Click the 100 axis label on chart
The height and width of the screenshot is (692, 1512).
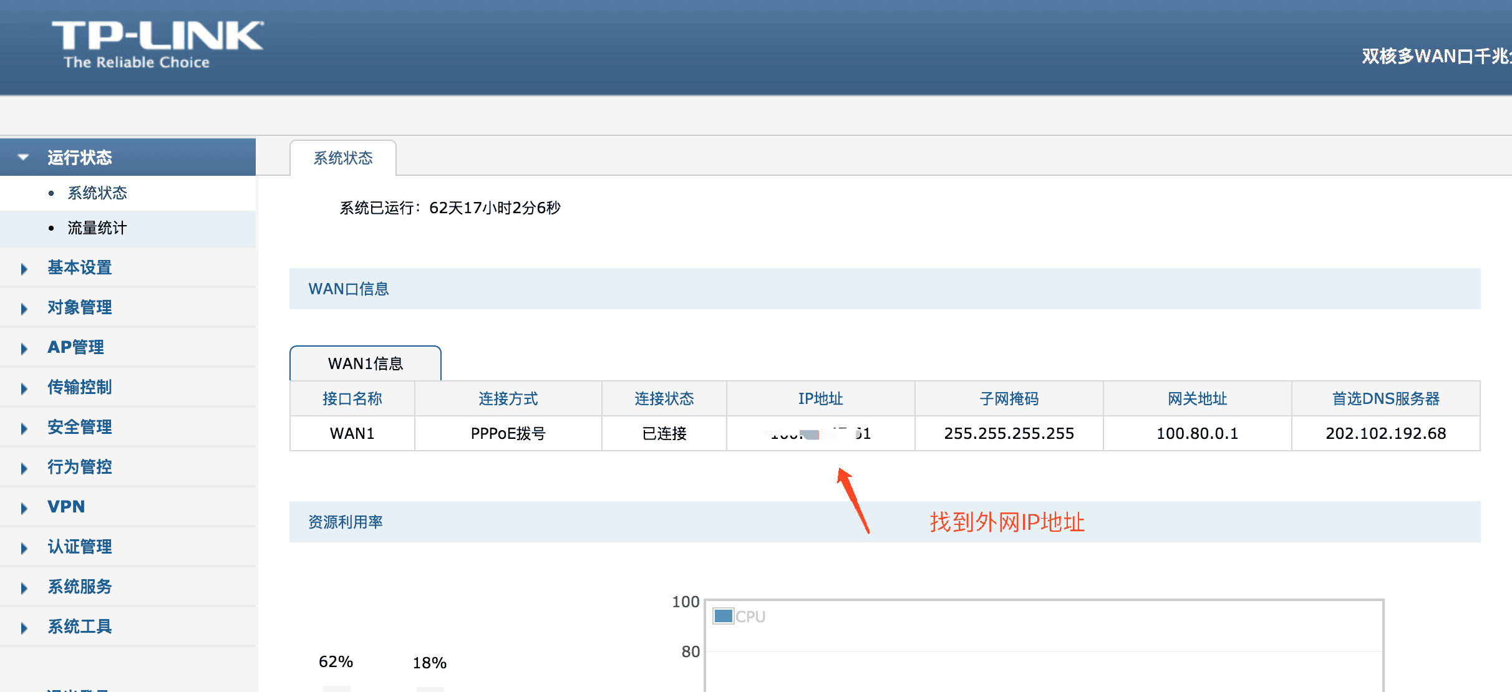tap(686, 602)
